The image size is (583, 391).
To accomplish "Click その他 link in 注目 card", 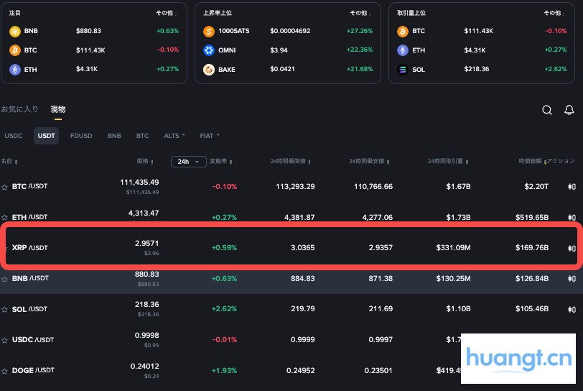I will [x=166, y=13].
